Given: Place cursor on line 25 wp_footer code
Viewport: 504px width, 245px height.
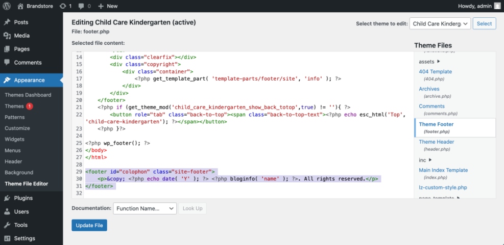Looking at the screenshot, I should [x=117, y=143].
